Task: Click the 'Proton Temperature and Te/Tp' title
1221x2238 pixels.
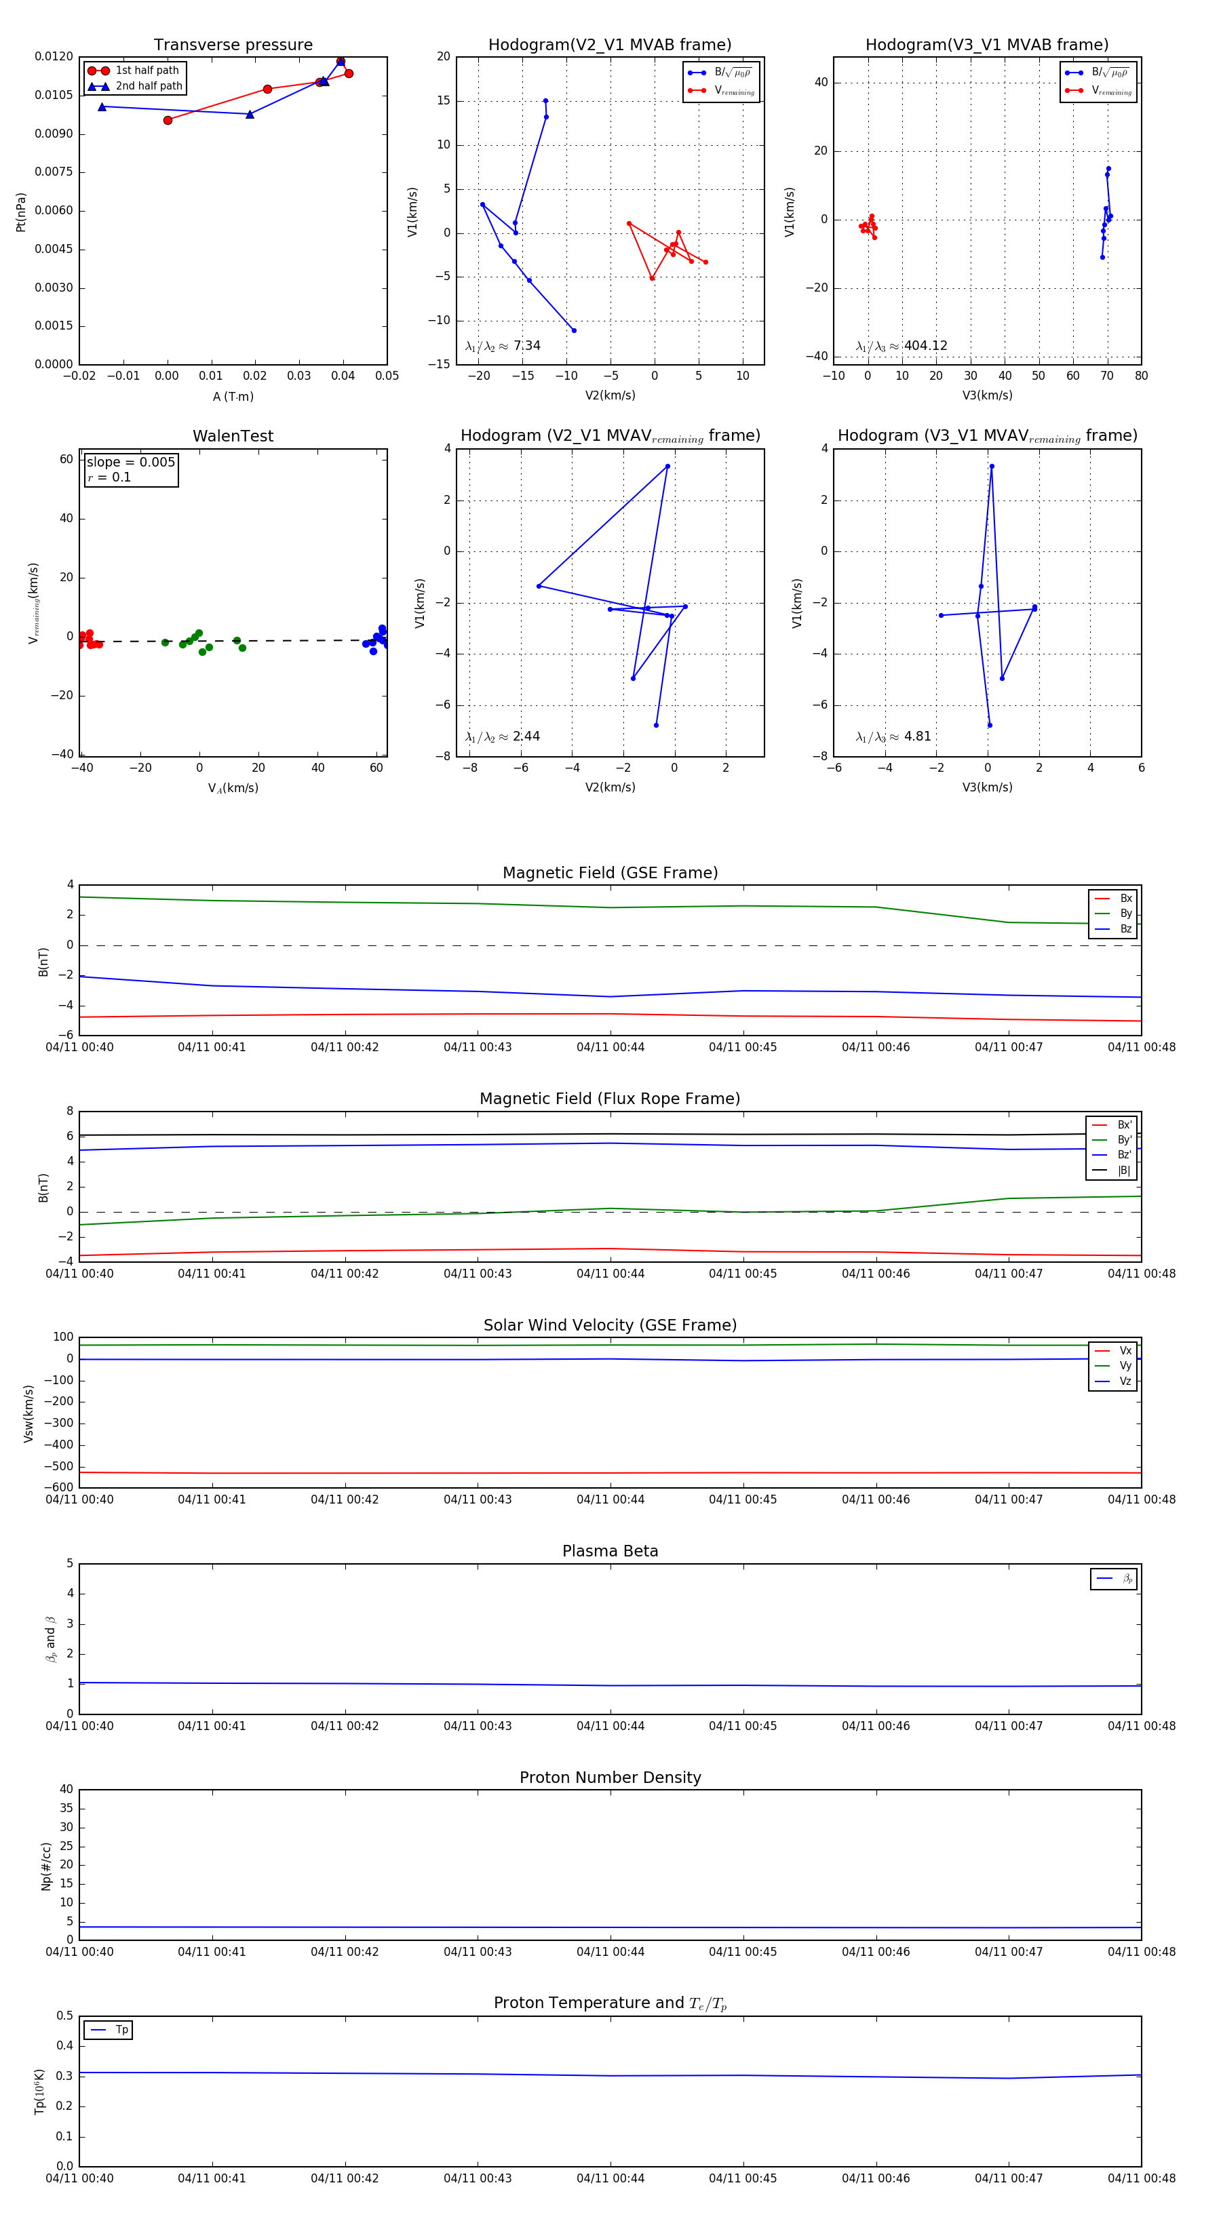Action: point(610,2003)
